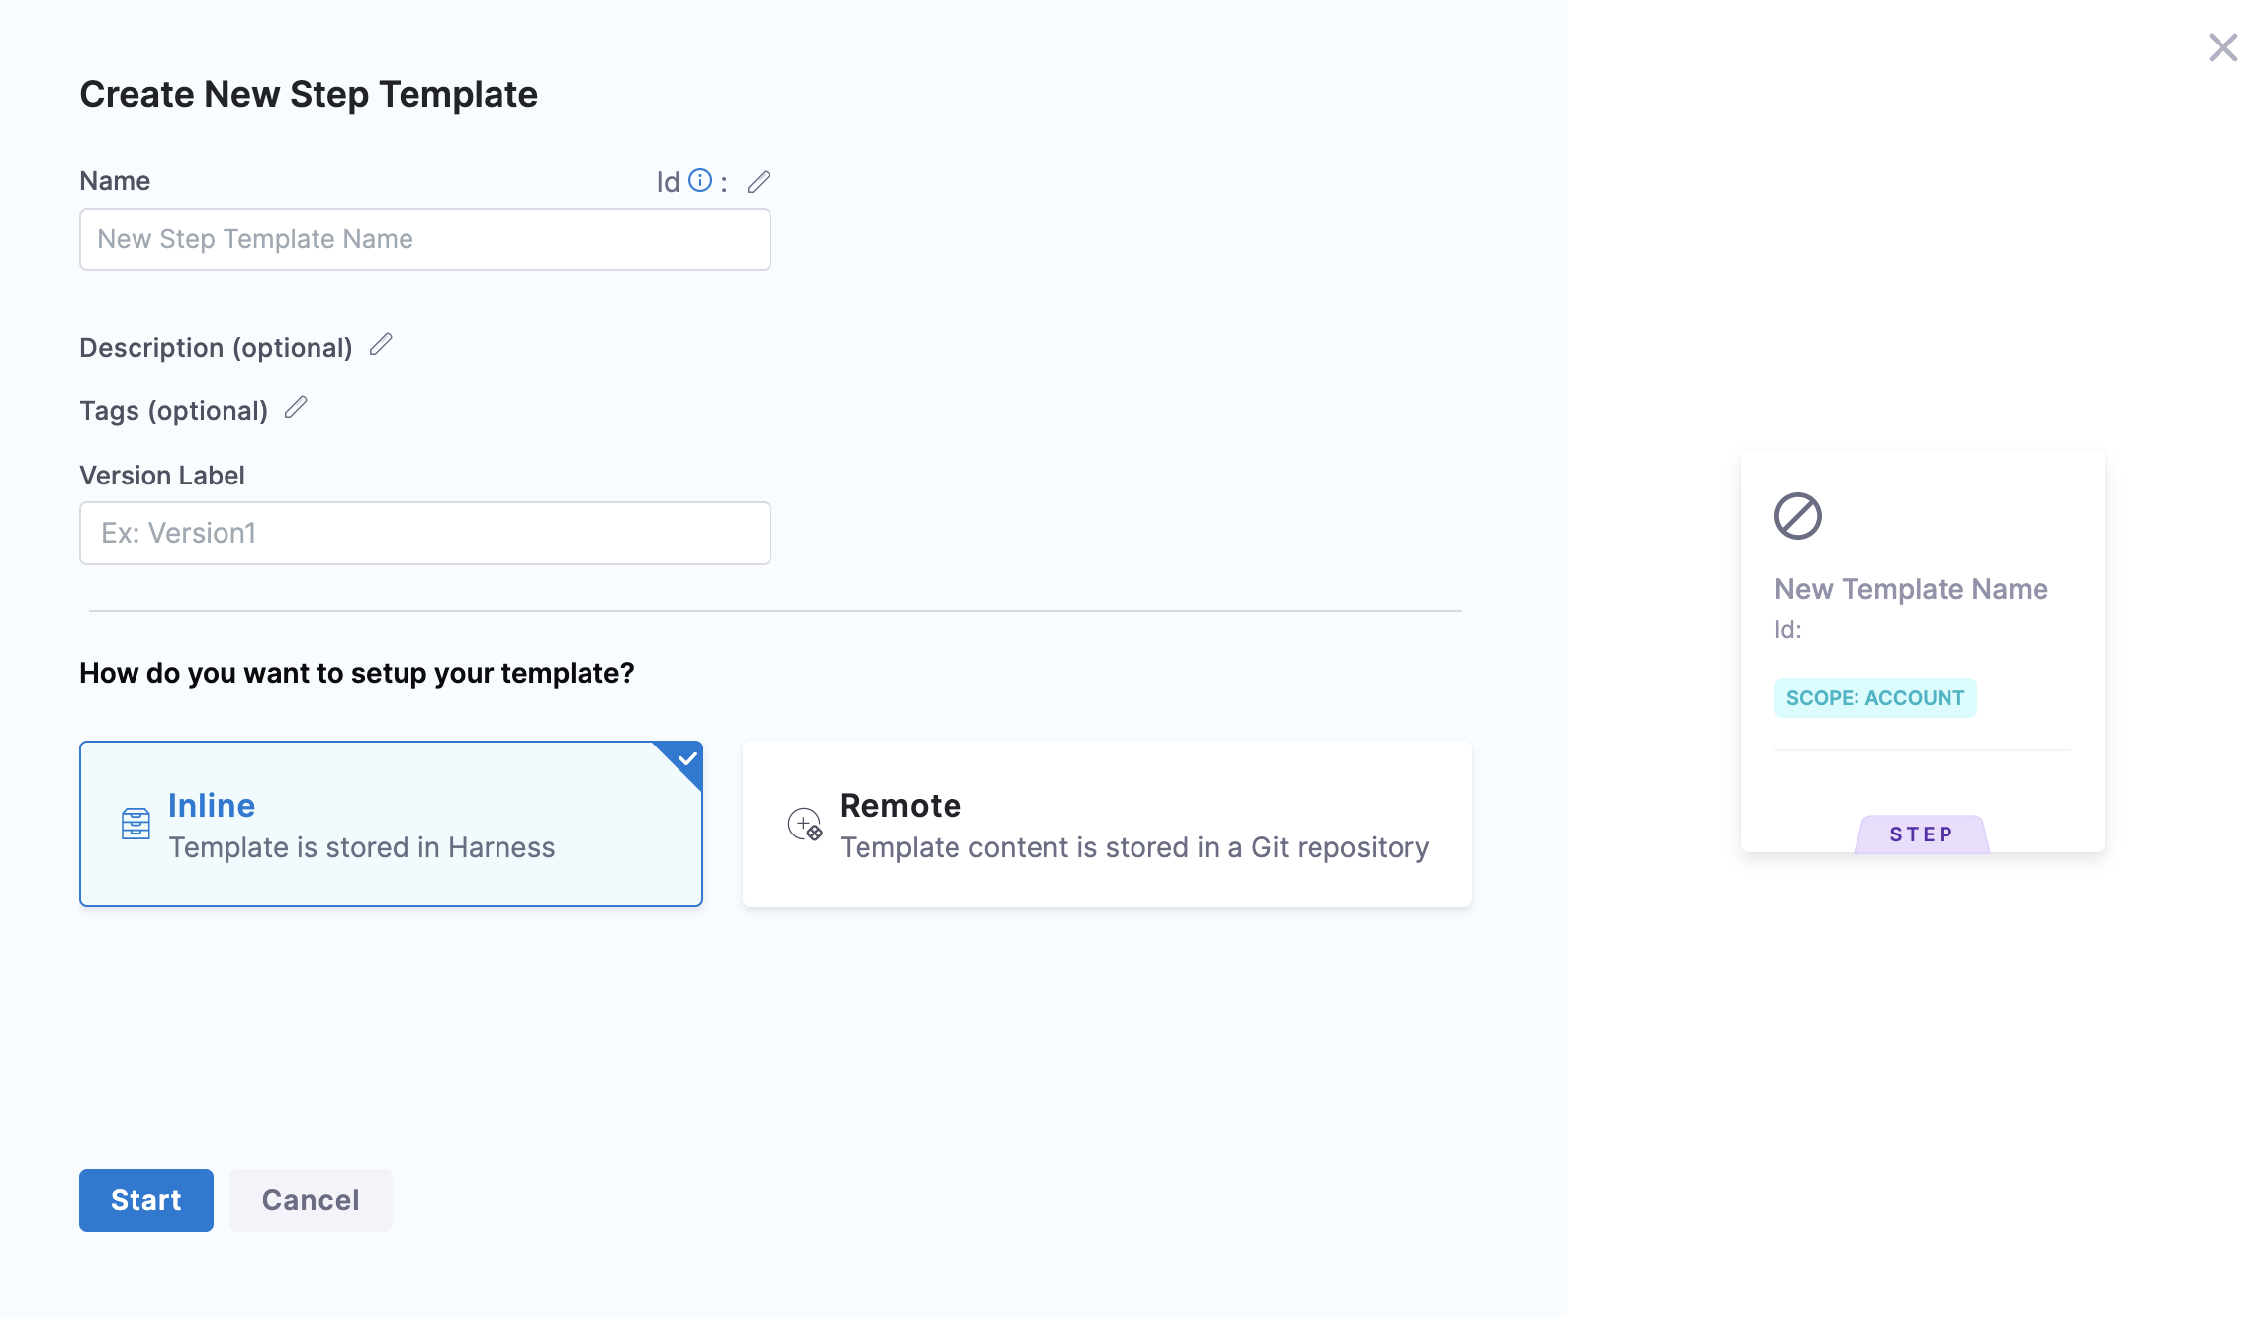Close the Create New Step Template dialog
This screenshot has height=1317, width=2265.
coord(2222,47)
